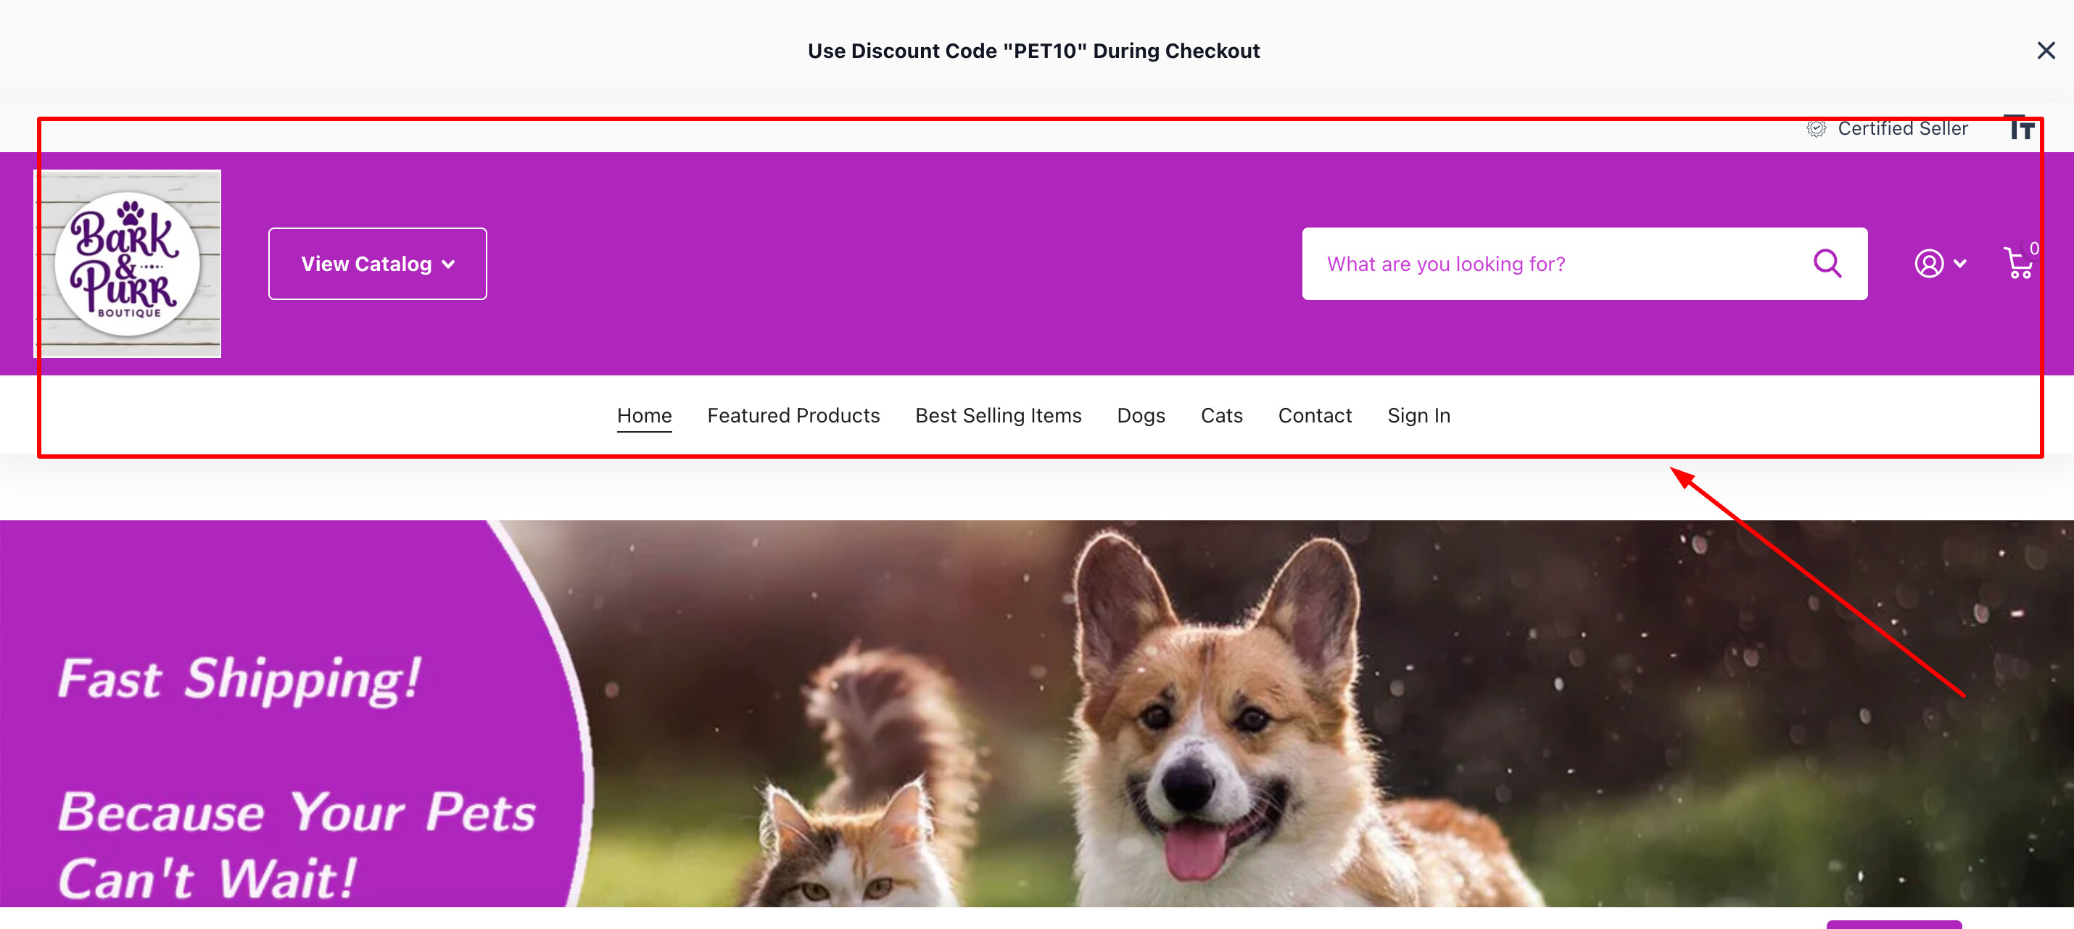Close the discount code banner
Image resolution: width=2074 pixels, height=929 pixels.
[x=2045, y=51]
